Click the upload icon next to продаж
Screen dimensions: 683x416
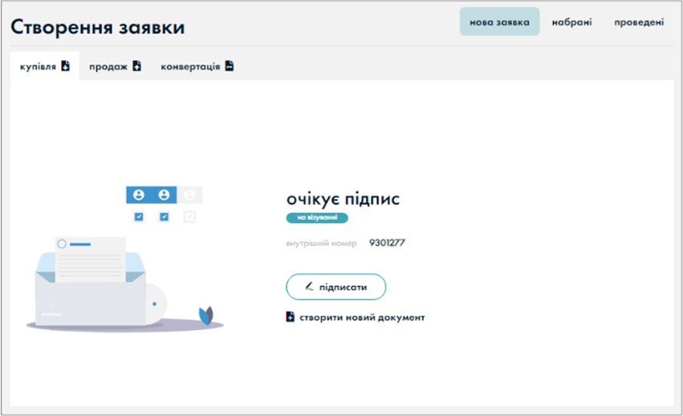136,66
